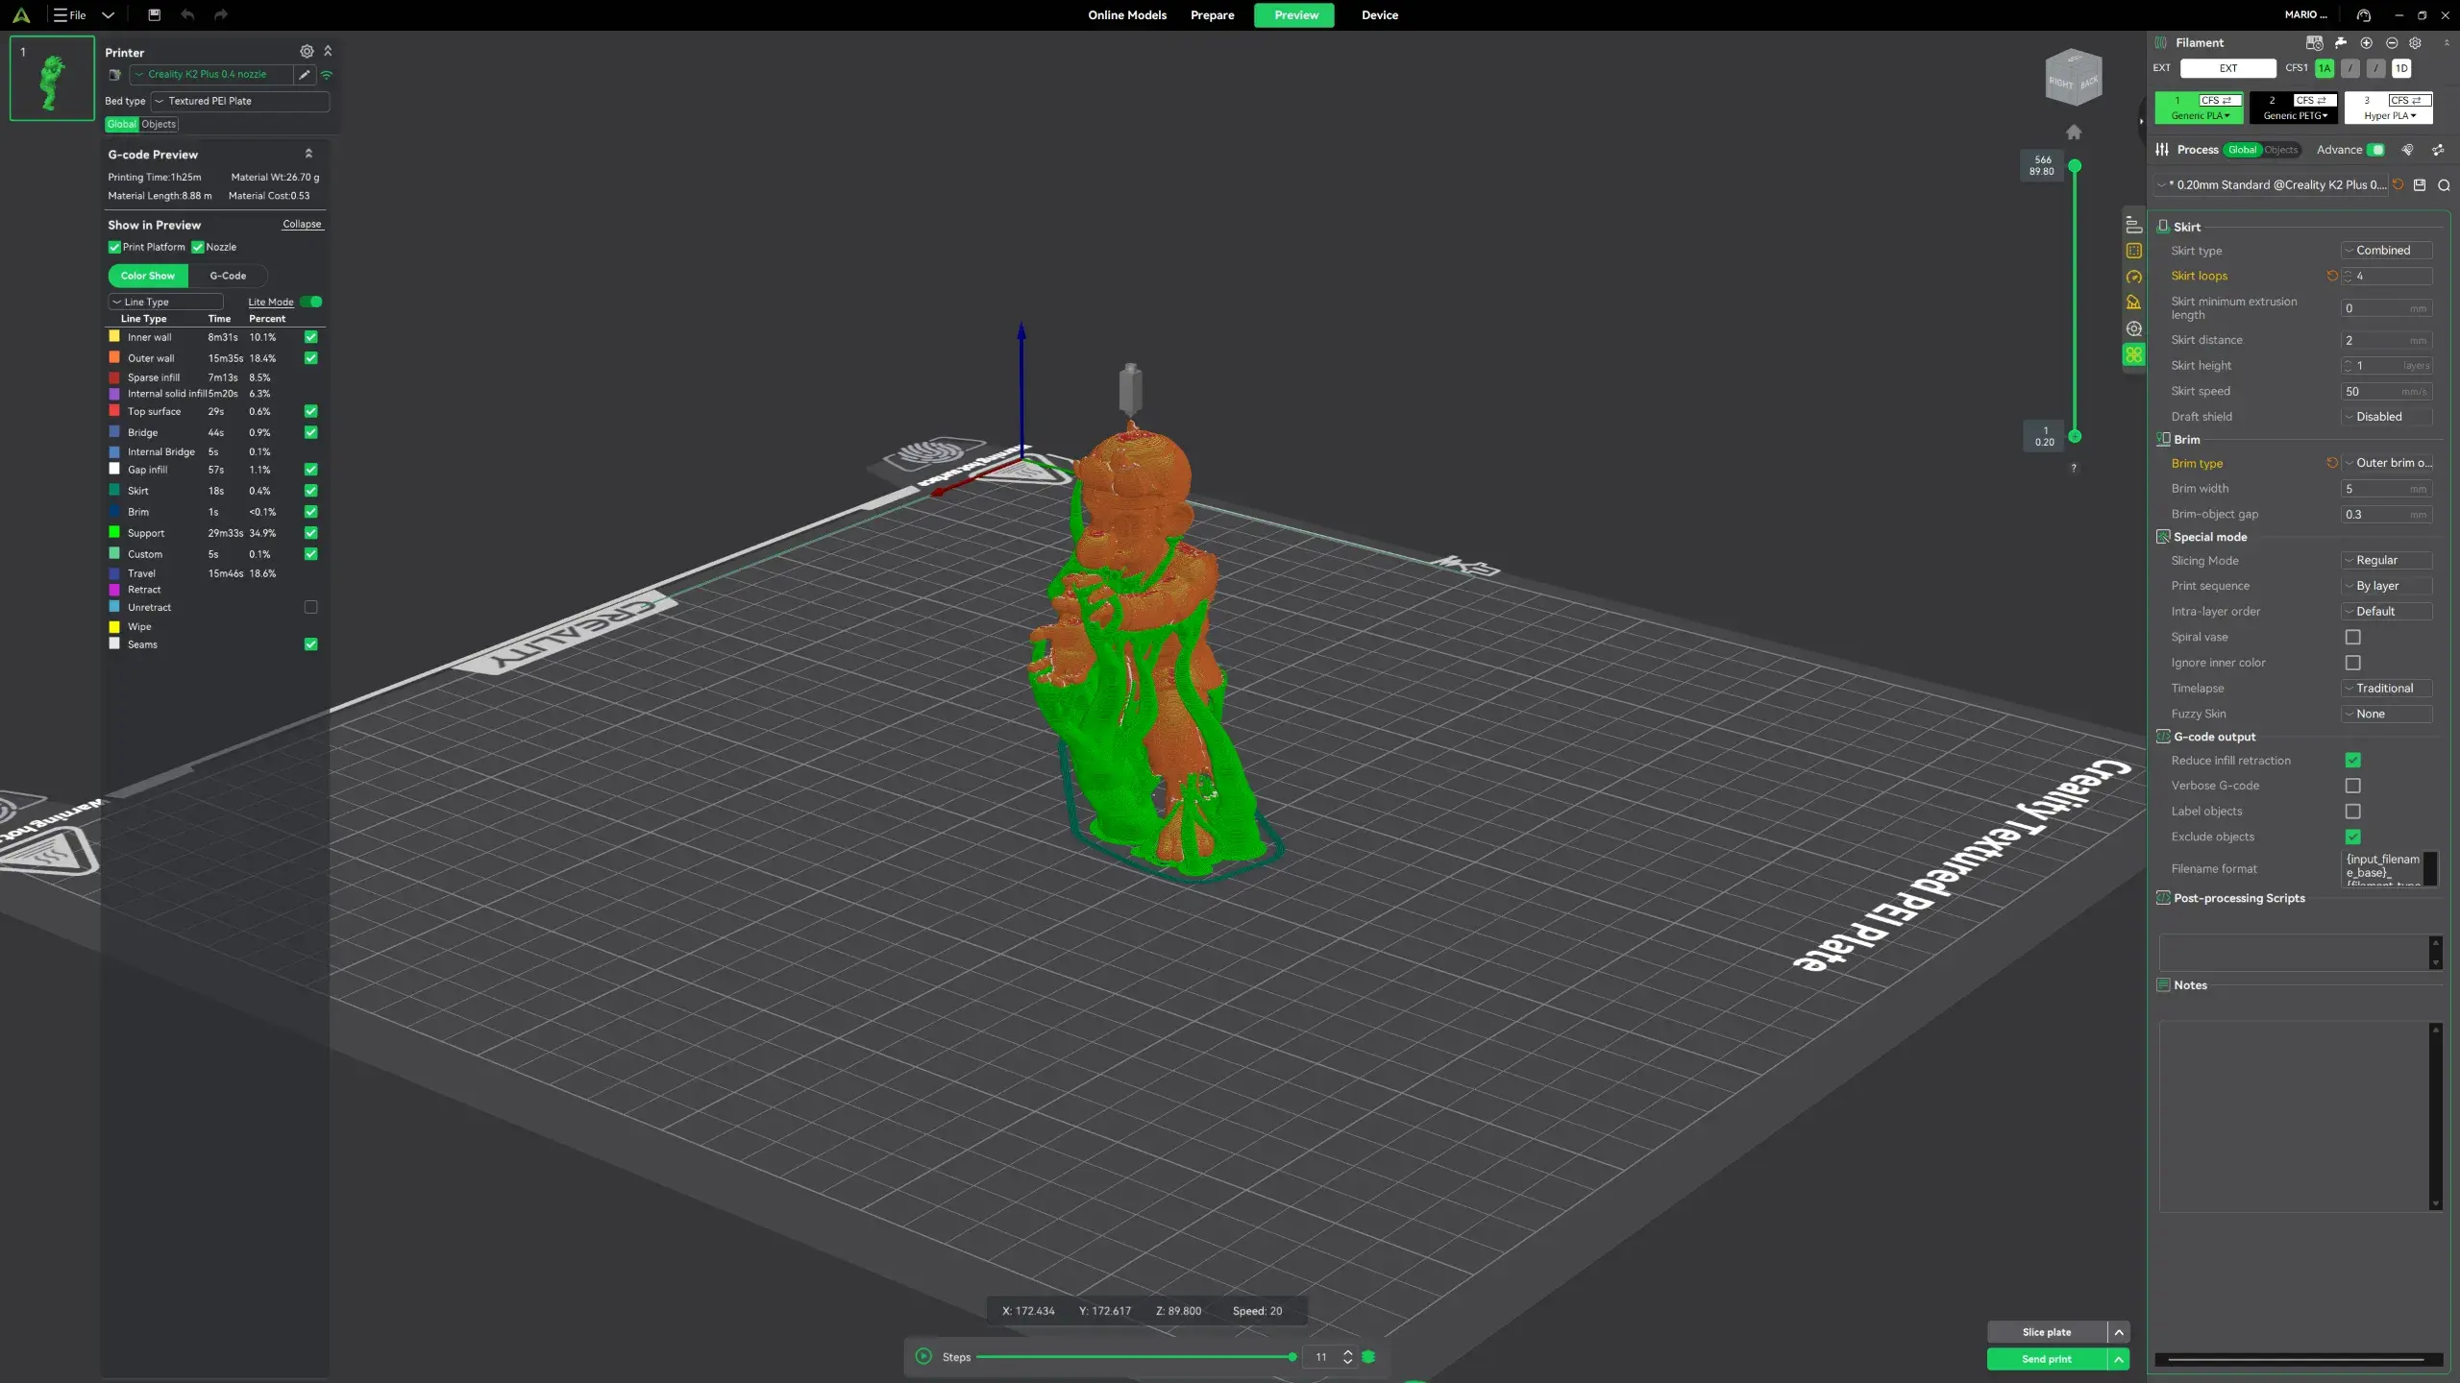Screen dimensions: 2460x1383
Task: Toggle the Advance mode switch
Action: click(2375, 150)
